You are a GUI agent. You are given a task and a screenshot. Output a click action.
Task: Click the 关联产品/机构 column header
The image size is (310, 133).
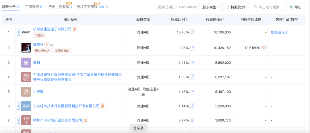(287, 19)
